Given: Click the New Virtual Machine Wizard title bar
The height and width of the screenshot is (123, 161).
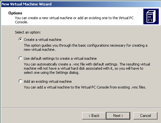Looking at the screenshot, I should (81, 4).
